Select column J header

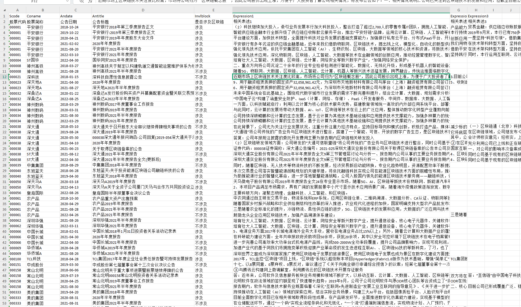510,10
